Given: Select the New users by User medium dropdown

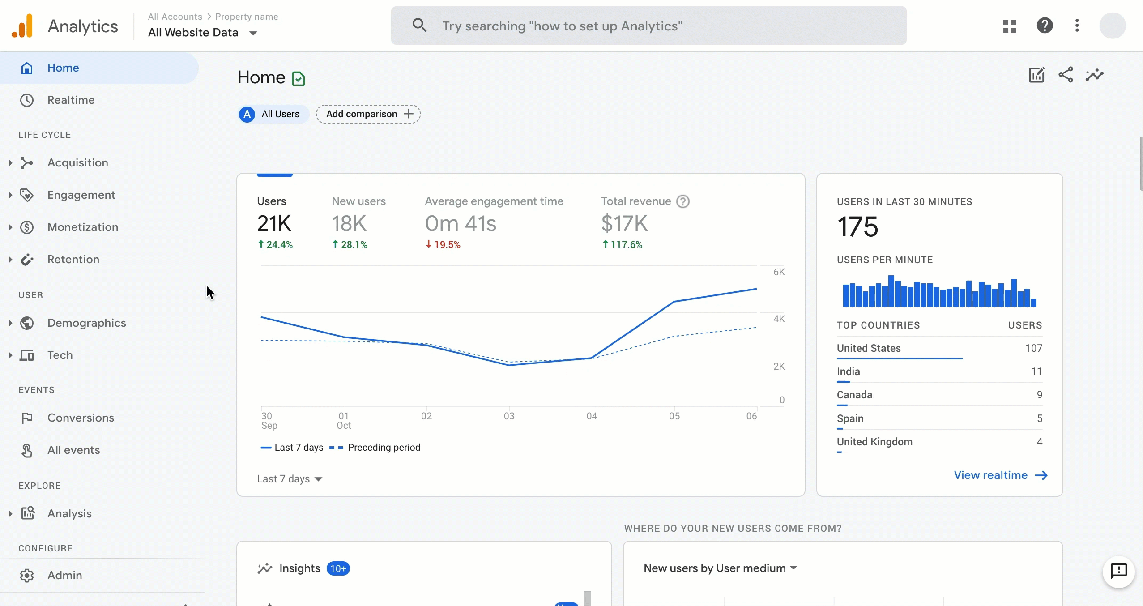Looking at the screenshot, I should (x=718, y=568).
